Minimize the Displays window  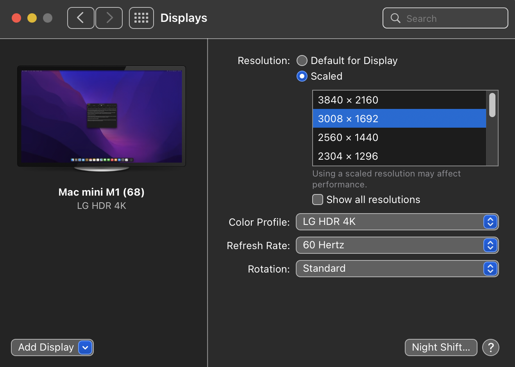click(x=32, y=18)
